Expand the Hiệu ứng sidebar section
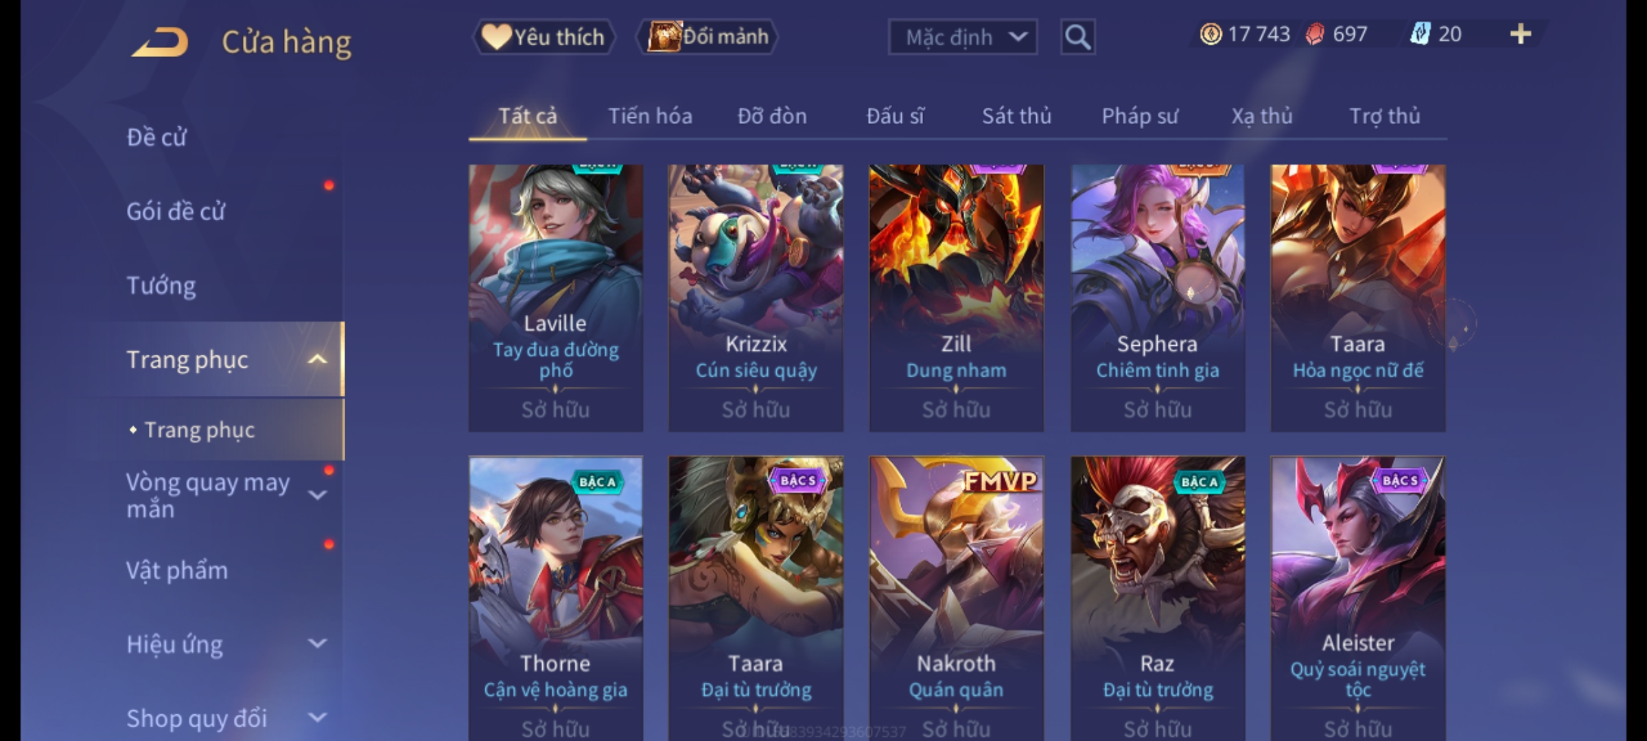Image resolution: width=1647 pixels, height=741 pixels. 317,644
